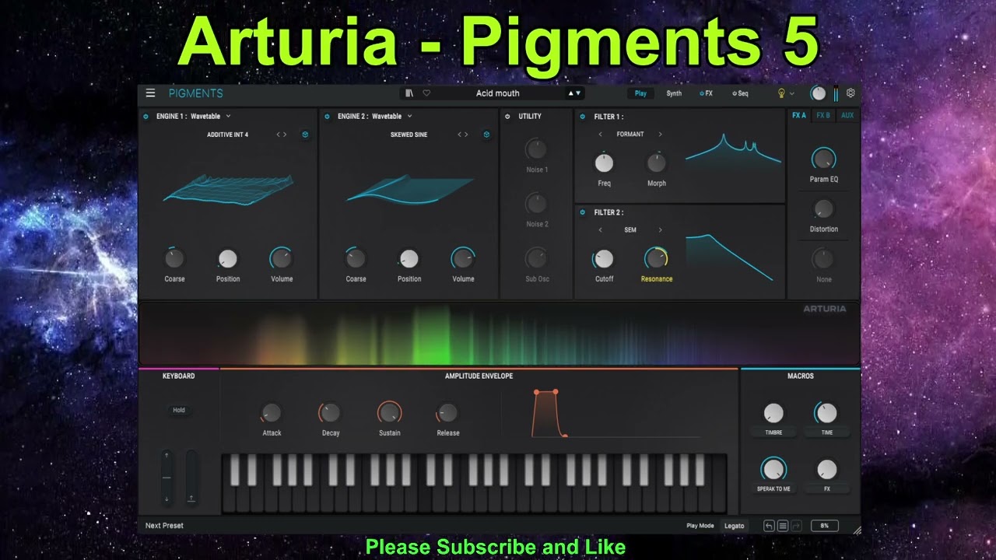
Task: Open the Seq view tab
Action: [740, 93]
